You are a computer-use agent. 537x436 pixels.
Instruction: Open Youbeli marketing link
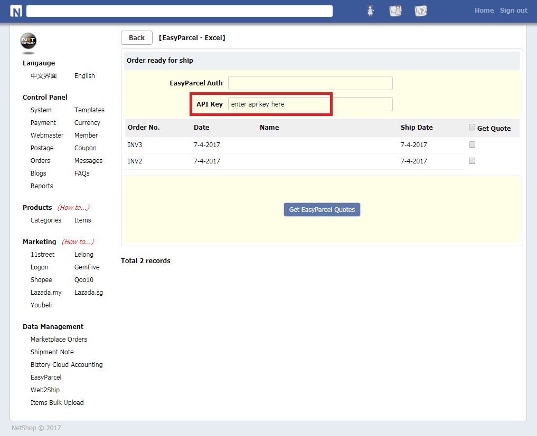point(41,305)
